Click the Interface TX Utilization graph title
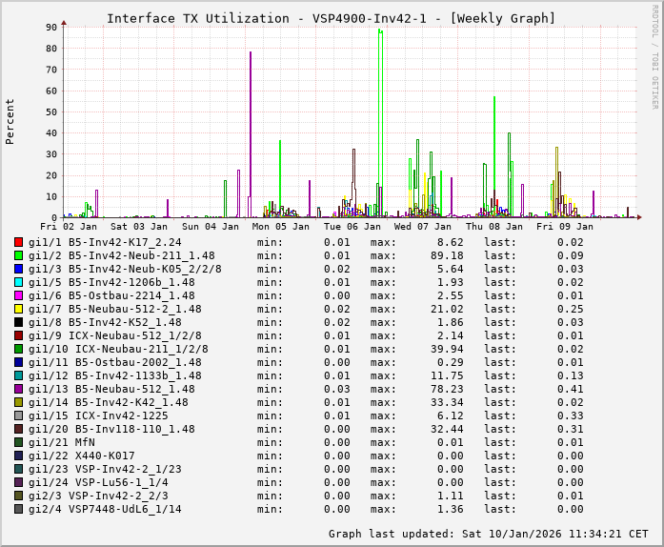The height and width of the screenshot is (547, 664). coord(331,18)
